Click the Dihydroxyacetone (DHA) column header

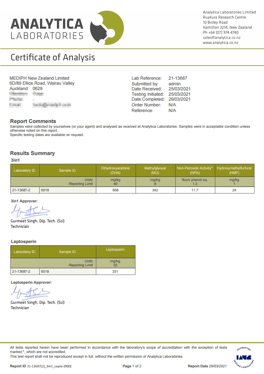[116, 170]
